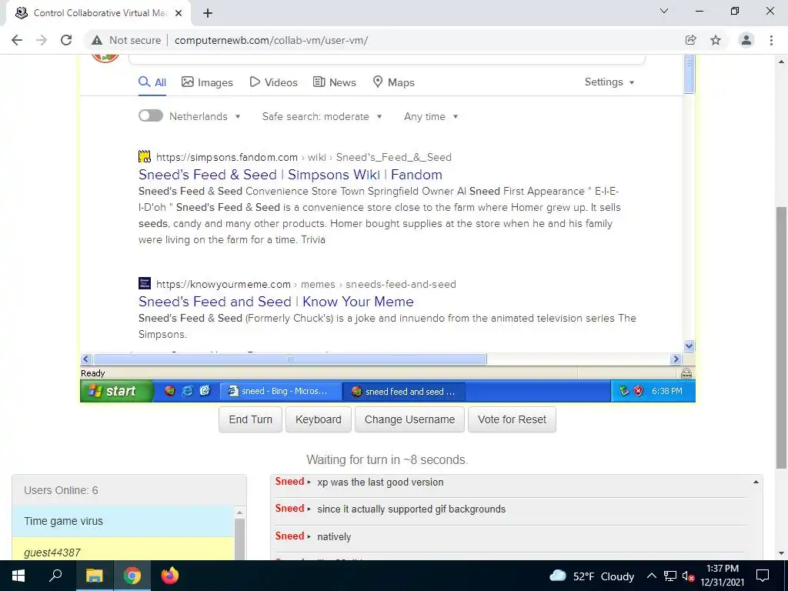Image resolution: width=788 pixels, height=591 pixels.
Task: Click chat message 'xp was the last good version'
Action: coord(380,482)
